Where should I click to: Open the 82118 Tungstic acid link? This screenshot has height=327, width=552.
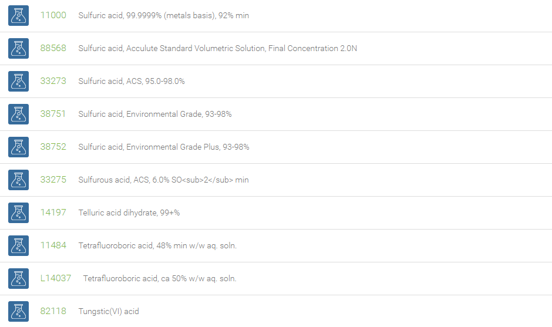(53, 311)
